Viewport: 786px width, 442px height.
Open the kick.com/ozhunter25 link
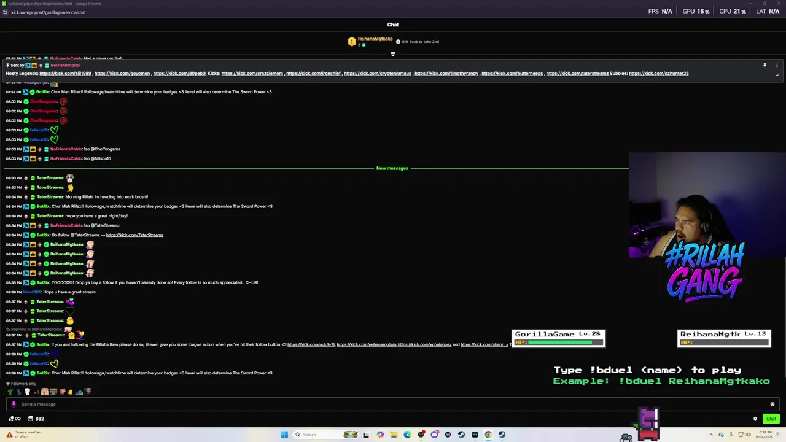659,74
